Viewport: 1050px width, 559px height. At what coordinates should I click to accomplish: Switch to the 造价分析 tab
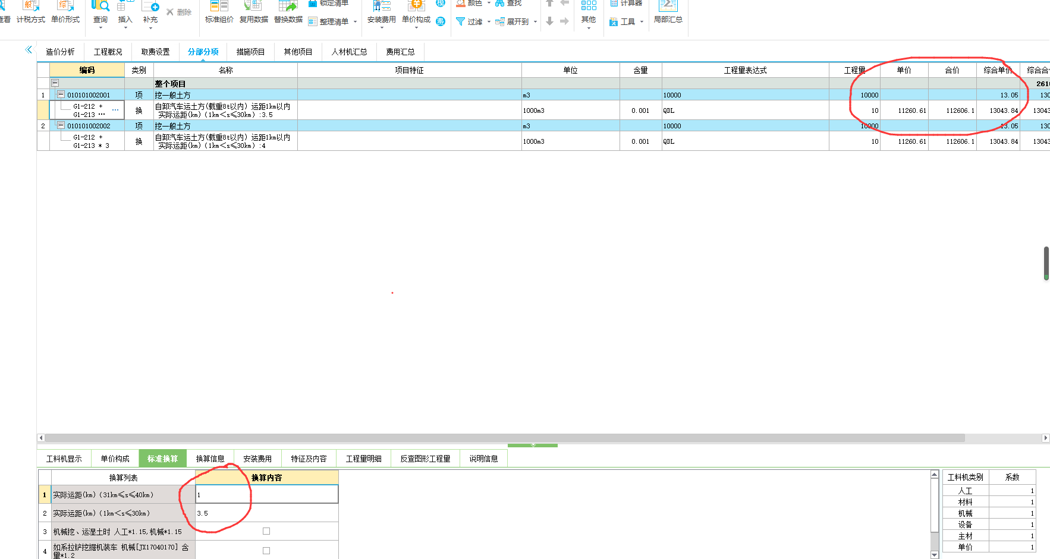tap(60, 52)
